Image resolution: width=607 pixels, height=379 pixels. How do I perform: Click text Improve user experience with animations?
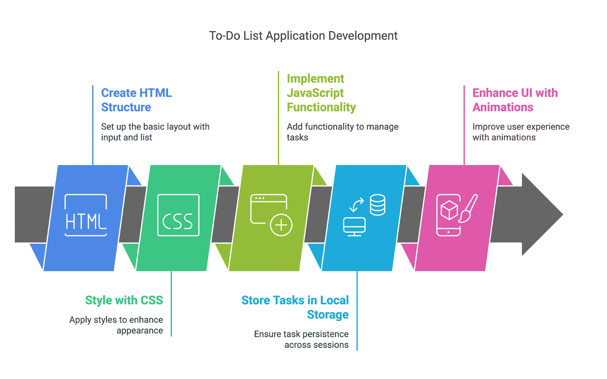click(521, 132)
